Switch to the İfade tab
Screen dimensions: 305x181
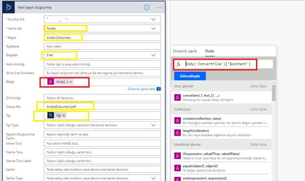click(x=210, y=51)
